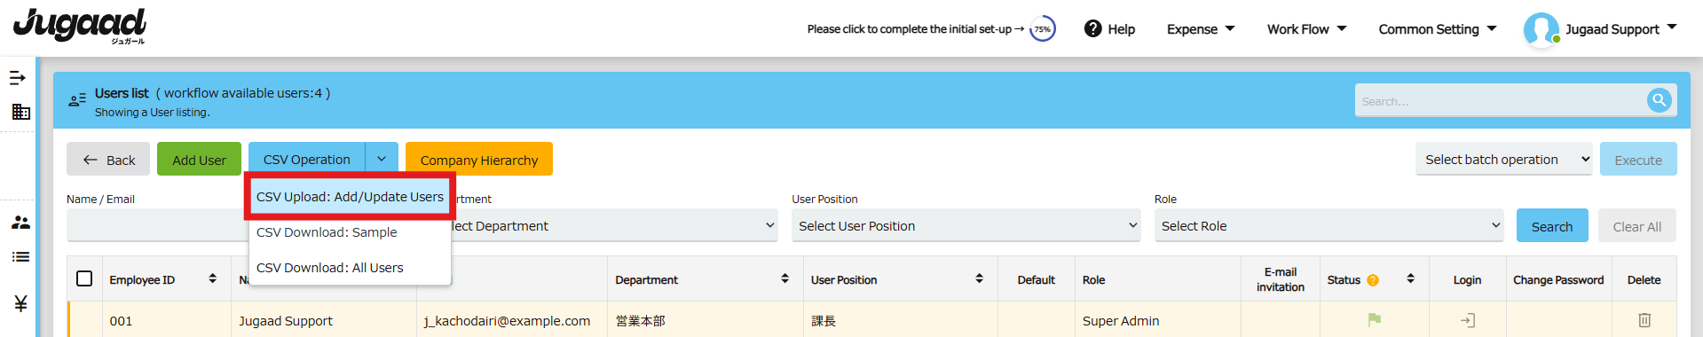Image resolution: width=1703 pixels, height=337 pixels.
Task: Focus the Search... input field
Action: (x=1500, y=101)
